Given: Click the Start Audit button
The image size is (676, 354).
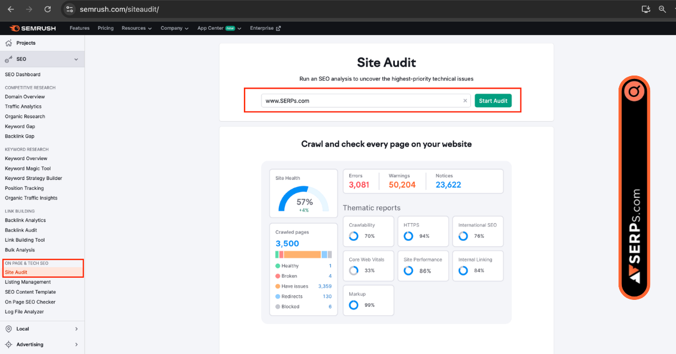Looking at the screenshot, I should [x=493, y=100].
